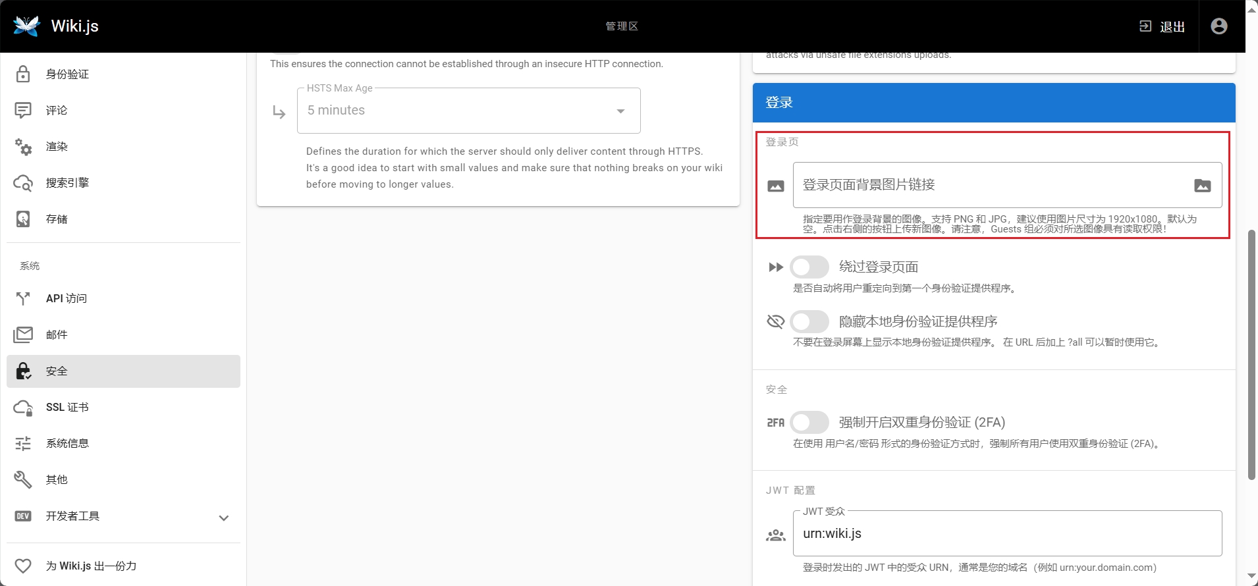The width and height of the screenshot is (1258, 586).
Task: Click the SSL 证书 cloud lock icon
Action: click(x=23, y=408)
